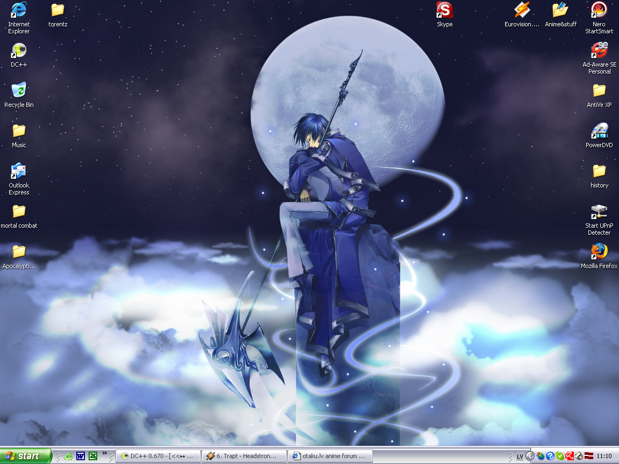Launch Start UPnP Detecter shortcut

click(x=599, y=220)
